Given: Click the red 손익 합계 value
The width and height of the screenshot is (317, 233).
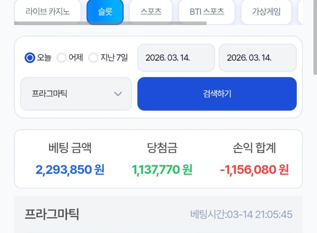Looking at the screenshot, I should click(x=254, y=170).
